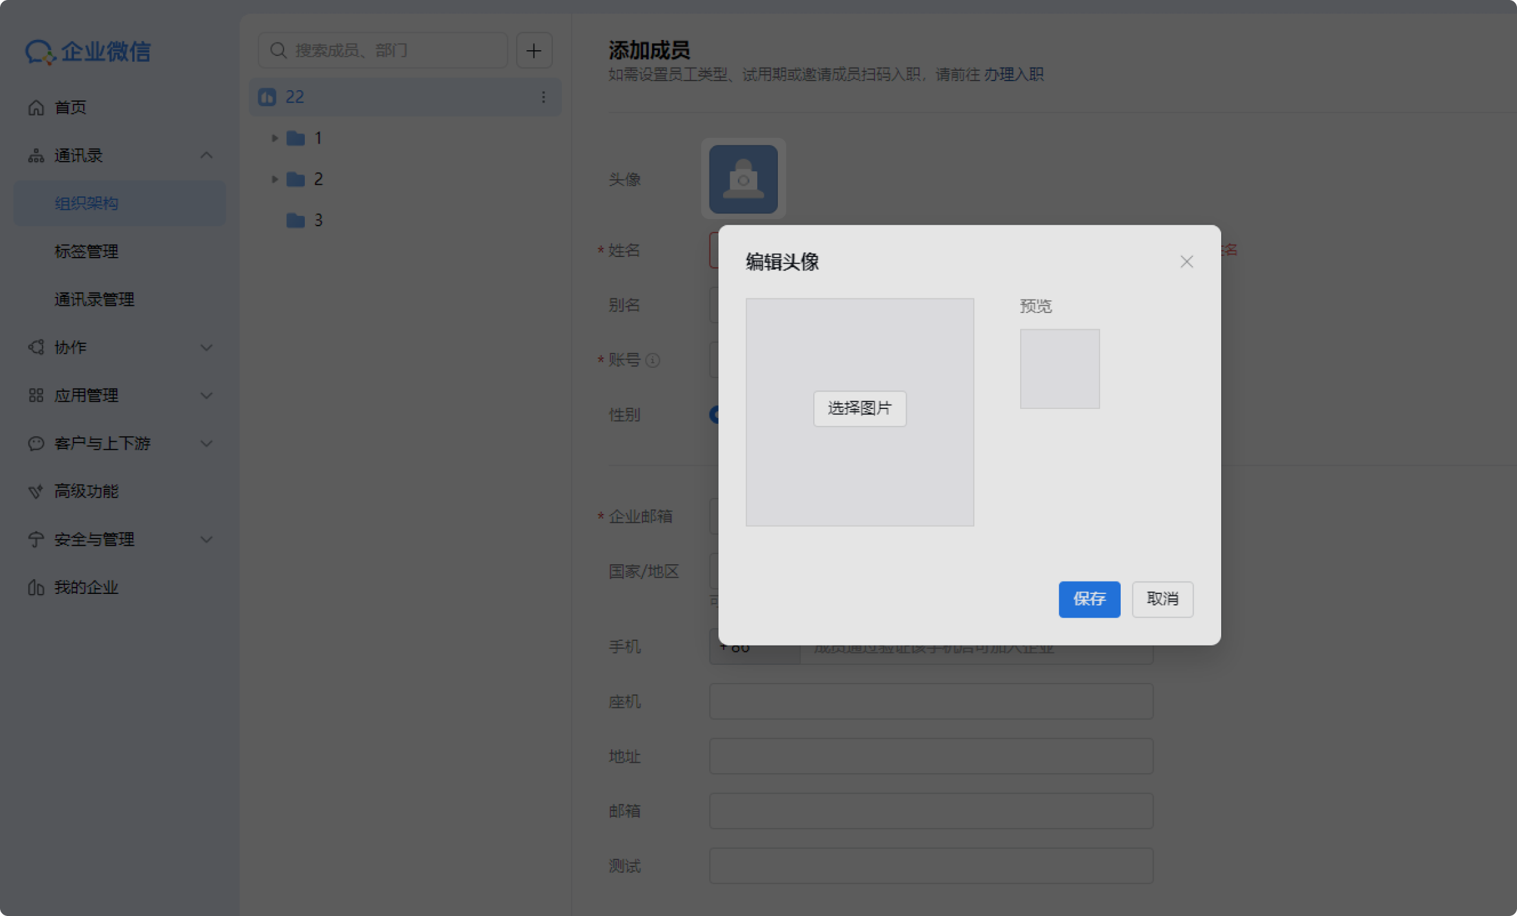Click the 企业微信 logo icon
1517x916 pixels.
click(40, 52)
